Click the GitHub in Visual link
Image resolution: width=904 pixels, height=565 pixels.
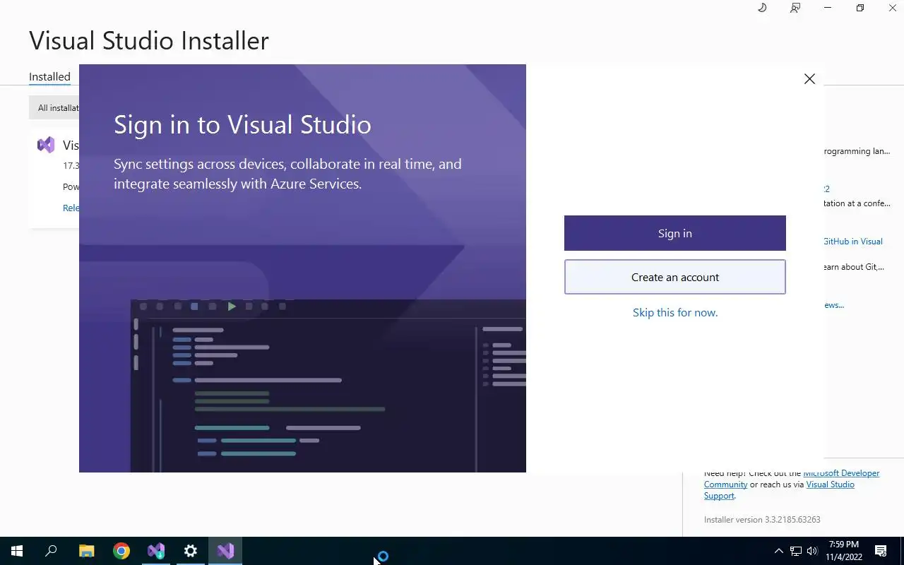853,241
